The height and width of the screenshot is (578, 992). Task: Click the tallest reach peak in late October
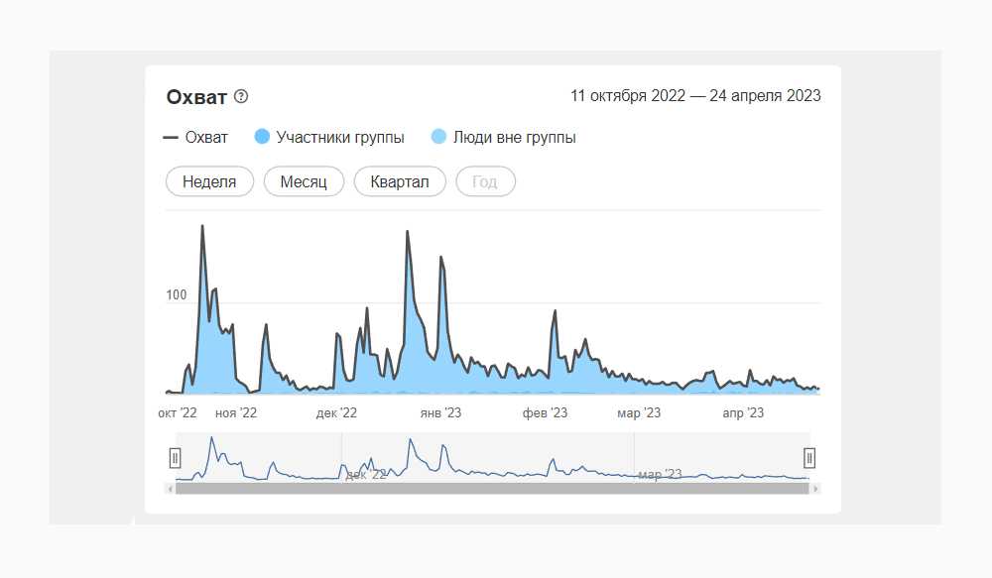[x=202, y=227]
